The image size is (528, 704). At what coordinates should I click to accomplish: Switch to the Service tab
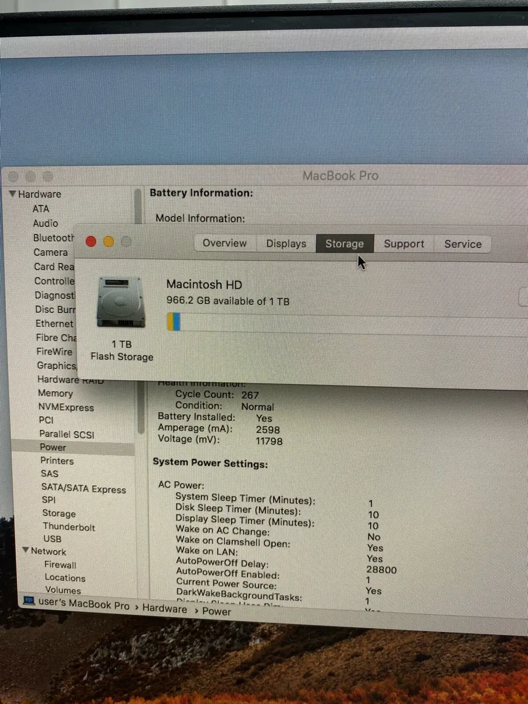pyautogui.click(x=462, y=245)
